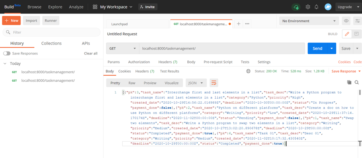Screen dimensions: 362x158
Task: Click the workspace grid icon
Action: [x=95, y=7]
